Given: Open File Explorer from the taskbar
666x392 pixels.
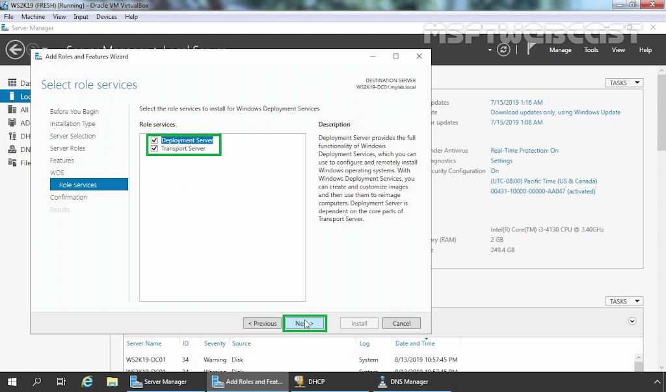Looking at the screenshot, I should tap(112, 382).
